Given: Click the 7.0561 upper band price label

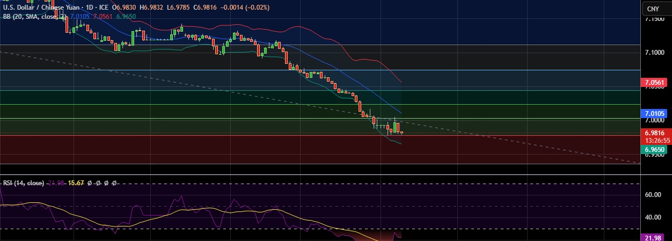Looking at the screenshot, I should tap(654, 83).
